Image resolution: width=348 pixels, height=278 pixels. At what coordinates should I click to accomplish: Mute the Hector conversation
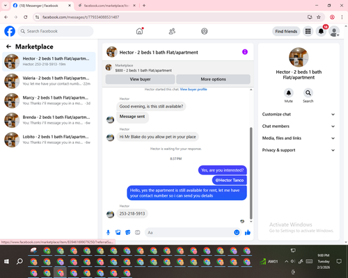[x=289, y=93]
